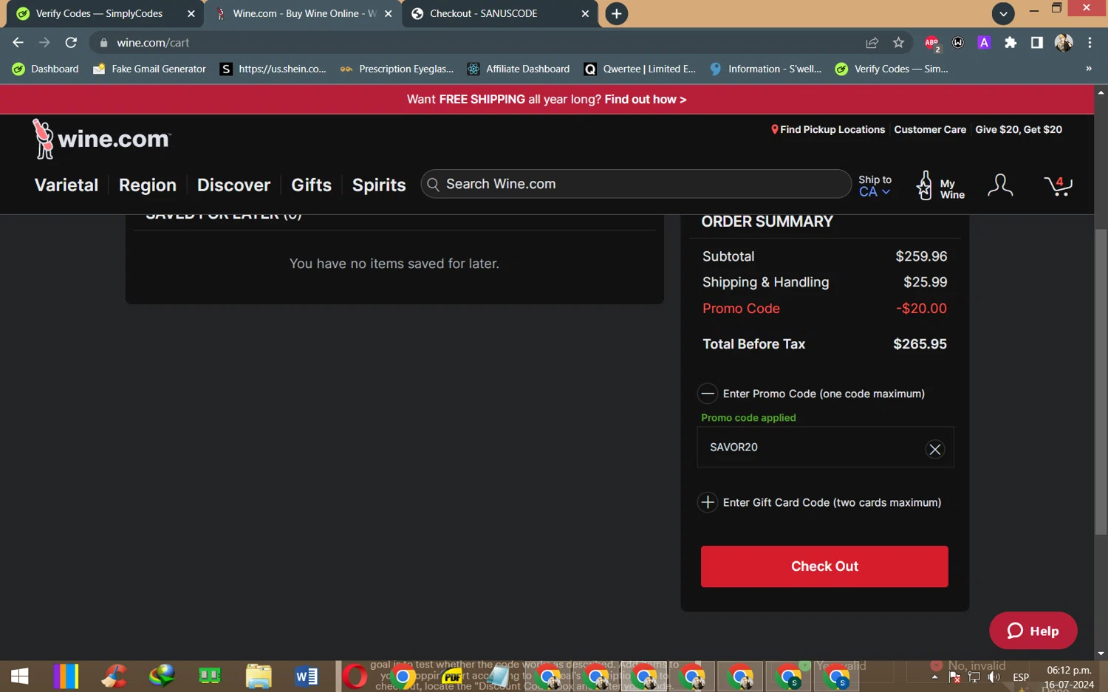Open Microsoft Word from the taskbar
Screen dimensions: 1108x692
307,676
